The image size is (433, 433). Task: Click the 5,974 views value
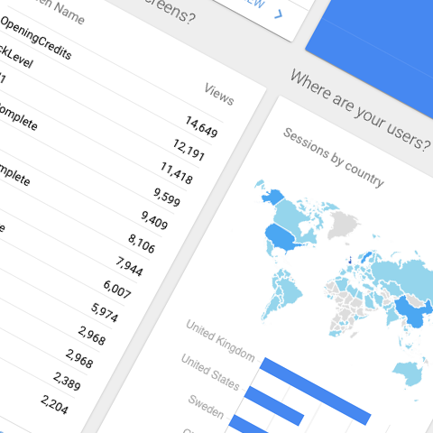tap(105, 313)
